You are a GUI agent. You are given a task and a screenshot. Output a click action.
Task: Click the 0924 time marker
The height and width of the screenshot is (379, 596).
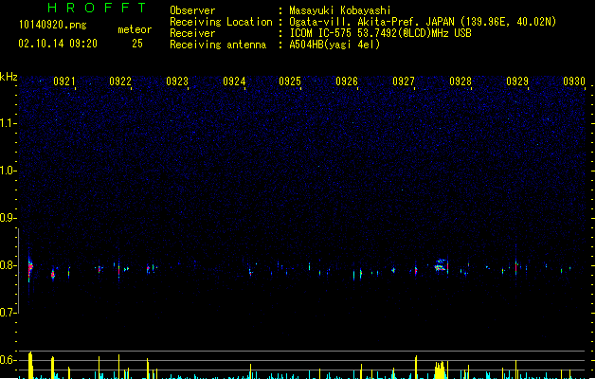click(234, 81)
